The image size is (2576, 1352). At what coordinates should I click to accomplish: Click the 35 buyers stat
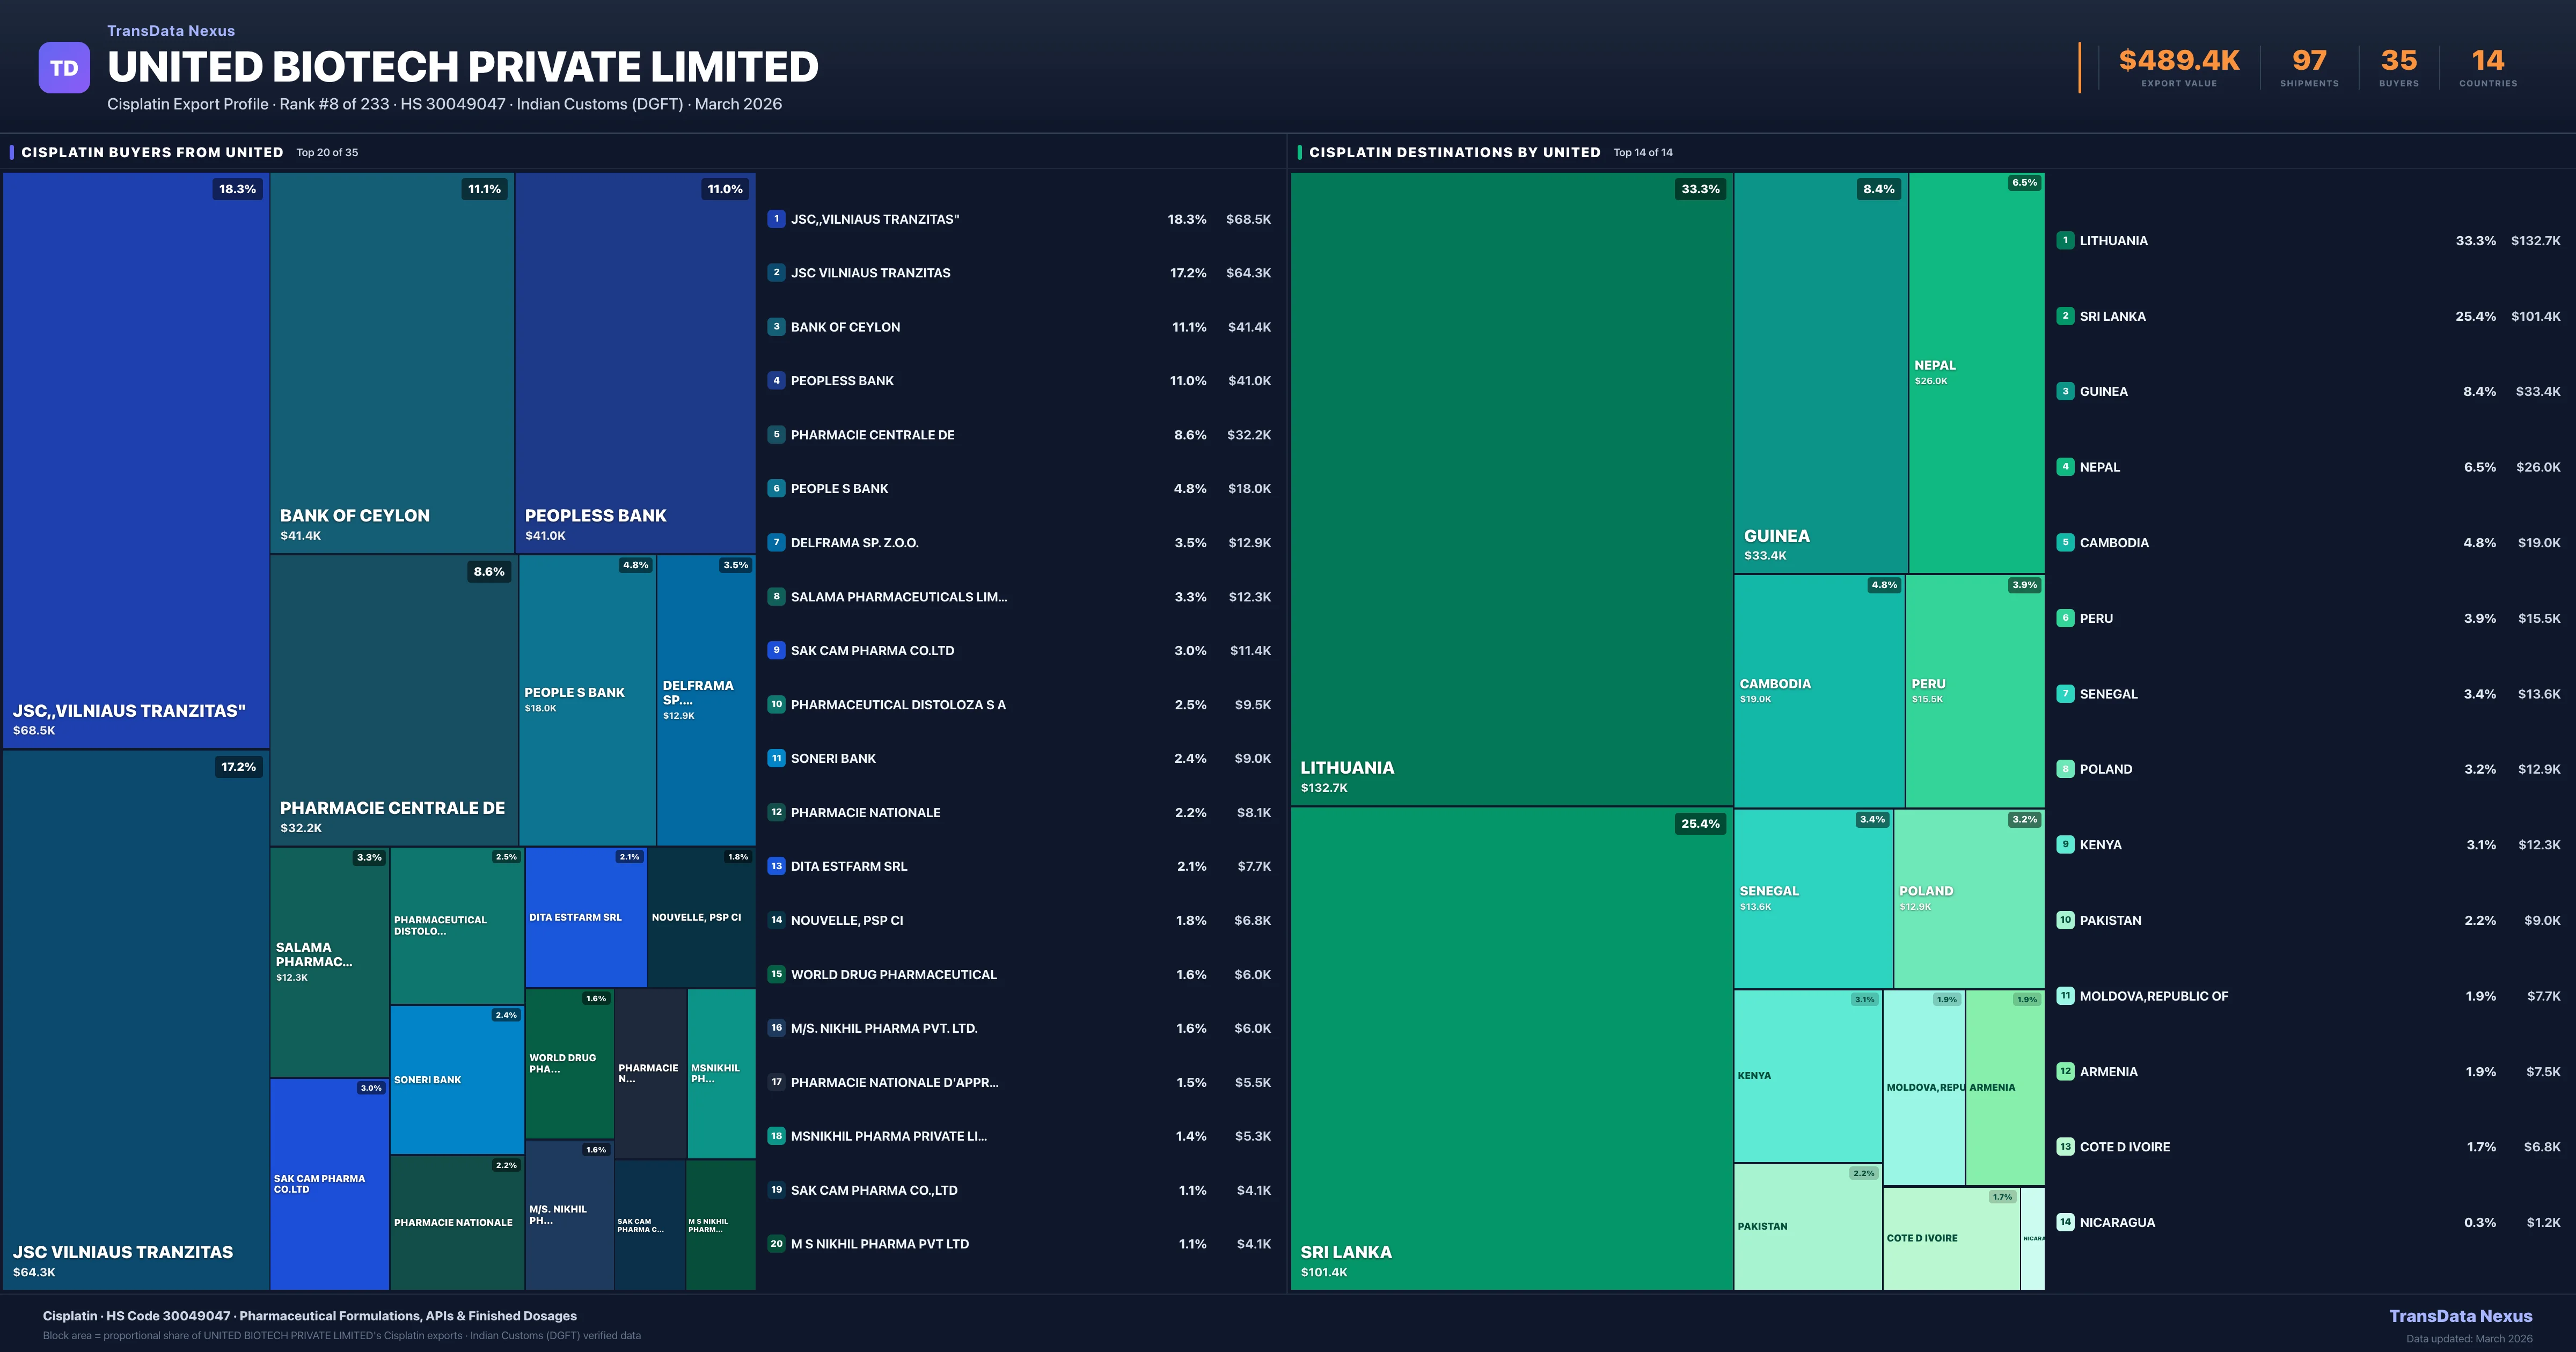pos(2398,61)
